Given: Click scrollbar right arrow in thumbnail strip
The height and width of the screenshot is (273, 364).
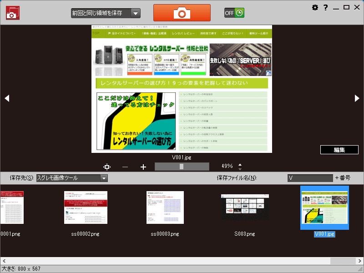Looking at the screenshot, I should (360, 261).
